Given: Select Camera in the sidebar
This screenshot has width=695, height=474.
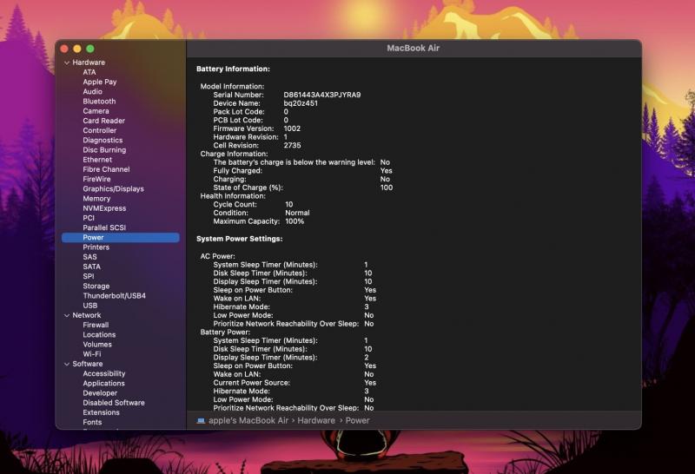Looking at the screenshot, I should (96, 111).
